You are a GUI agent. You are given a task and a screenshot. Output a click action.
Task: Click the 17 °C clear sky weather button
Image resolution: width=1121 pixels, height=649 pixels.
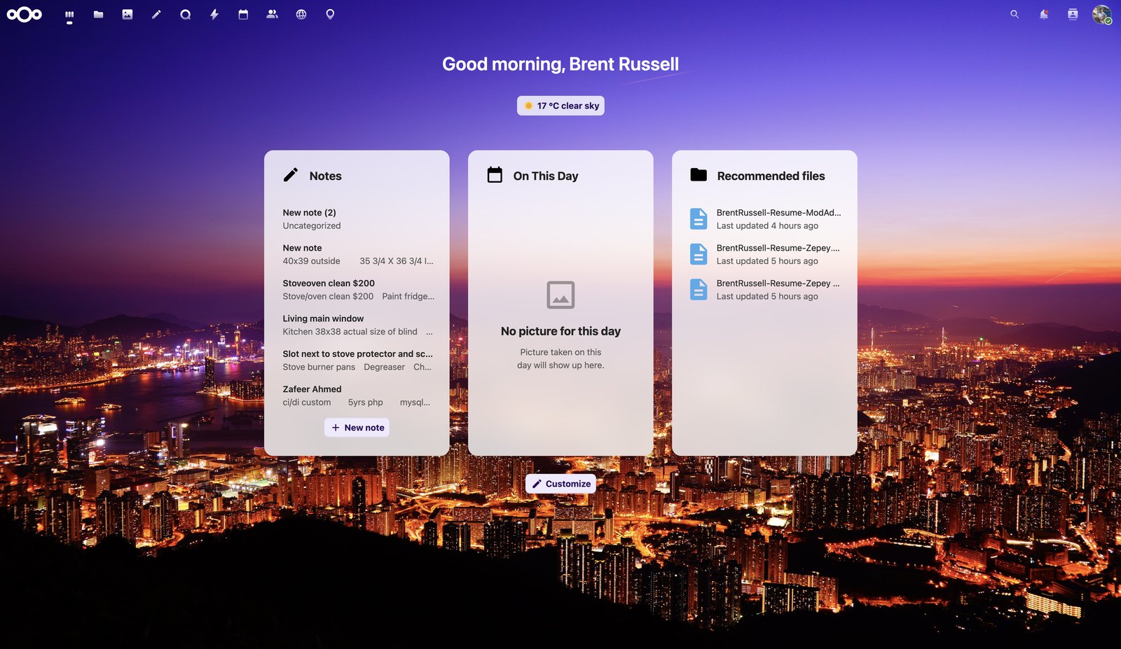tap(560, 106)
